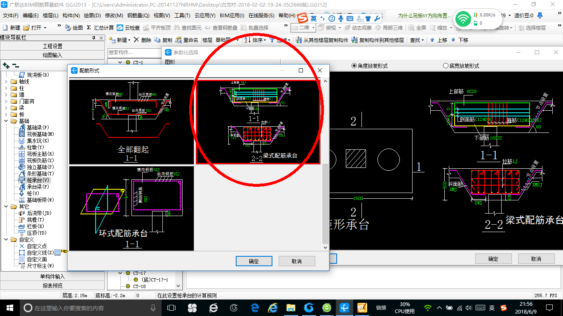Click the 上移 move up arrow

tap(432, 40)
